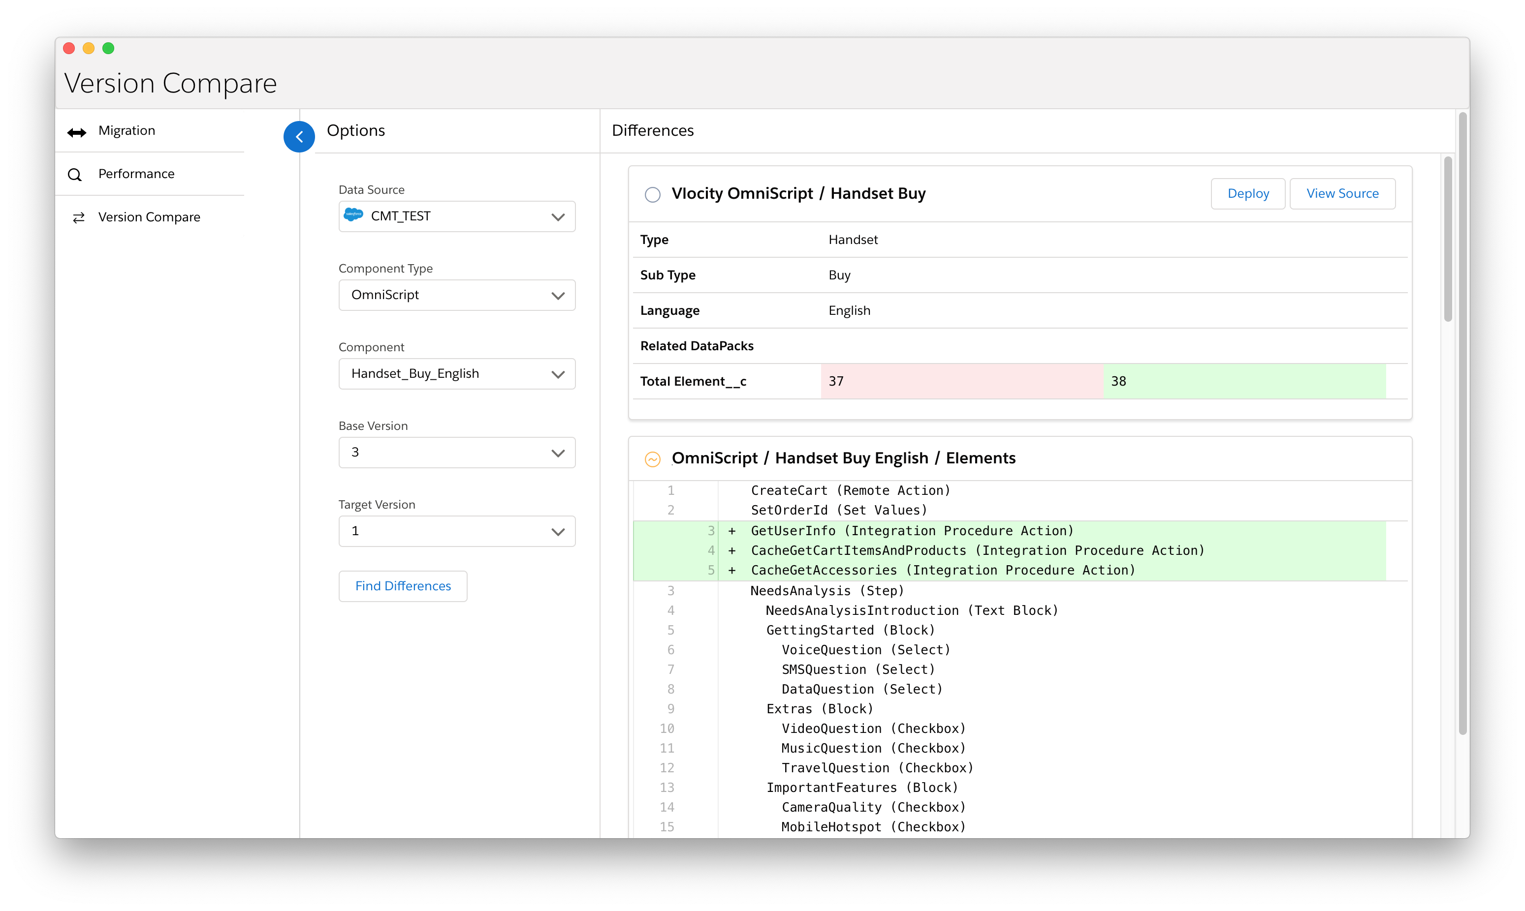This screenshot has height=911, width=1525.
Task: Go to the Performance menu item
Action: (136, 174)
